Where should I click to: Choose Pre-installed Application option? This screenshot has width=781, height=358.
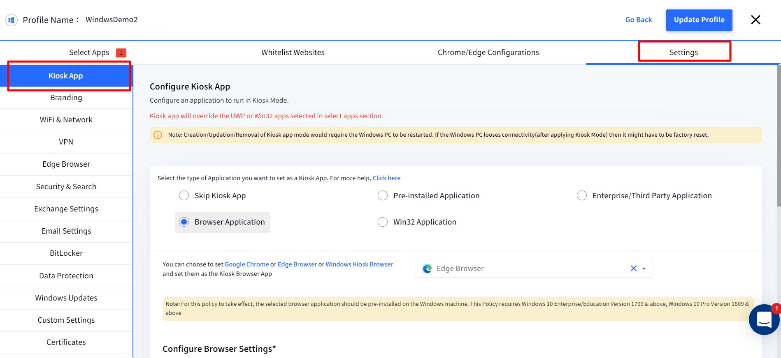click(383, 196)
